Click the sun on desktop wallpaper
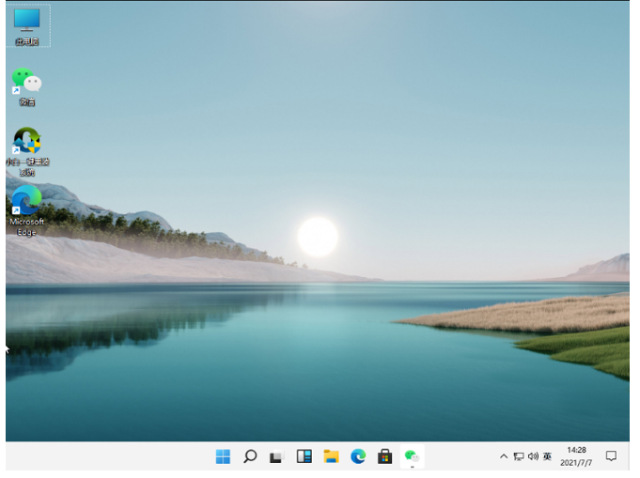Image resolution: width=640 pixels, height=478 pixels. [x=318, y=237]
